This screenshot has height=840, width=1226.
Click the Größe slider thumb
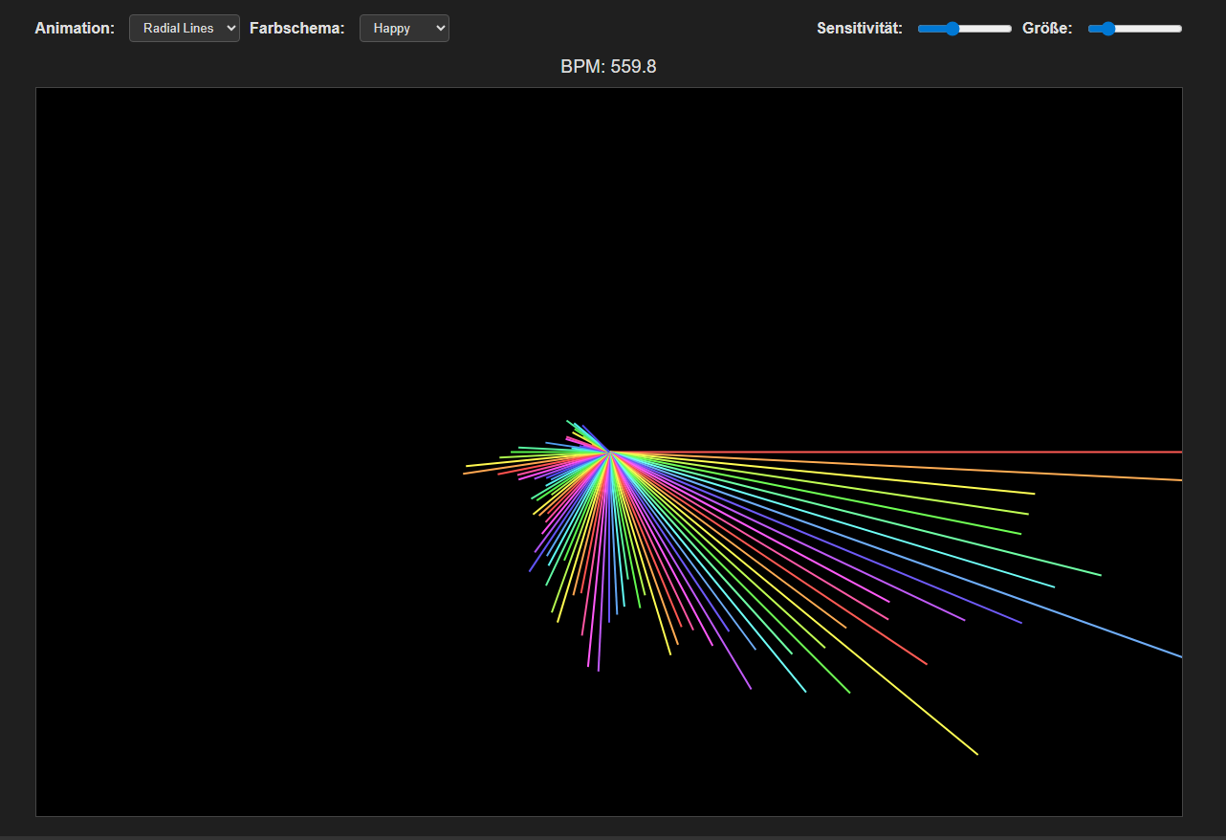pyautogui.click(x=1107, y=28)
